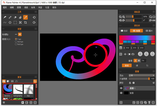Open the 混合 blend mode dropdown
157x106 pixels.
click(x=141, y=75)
